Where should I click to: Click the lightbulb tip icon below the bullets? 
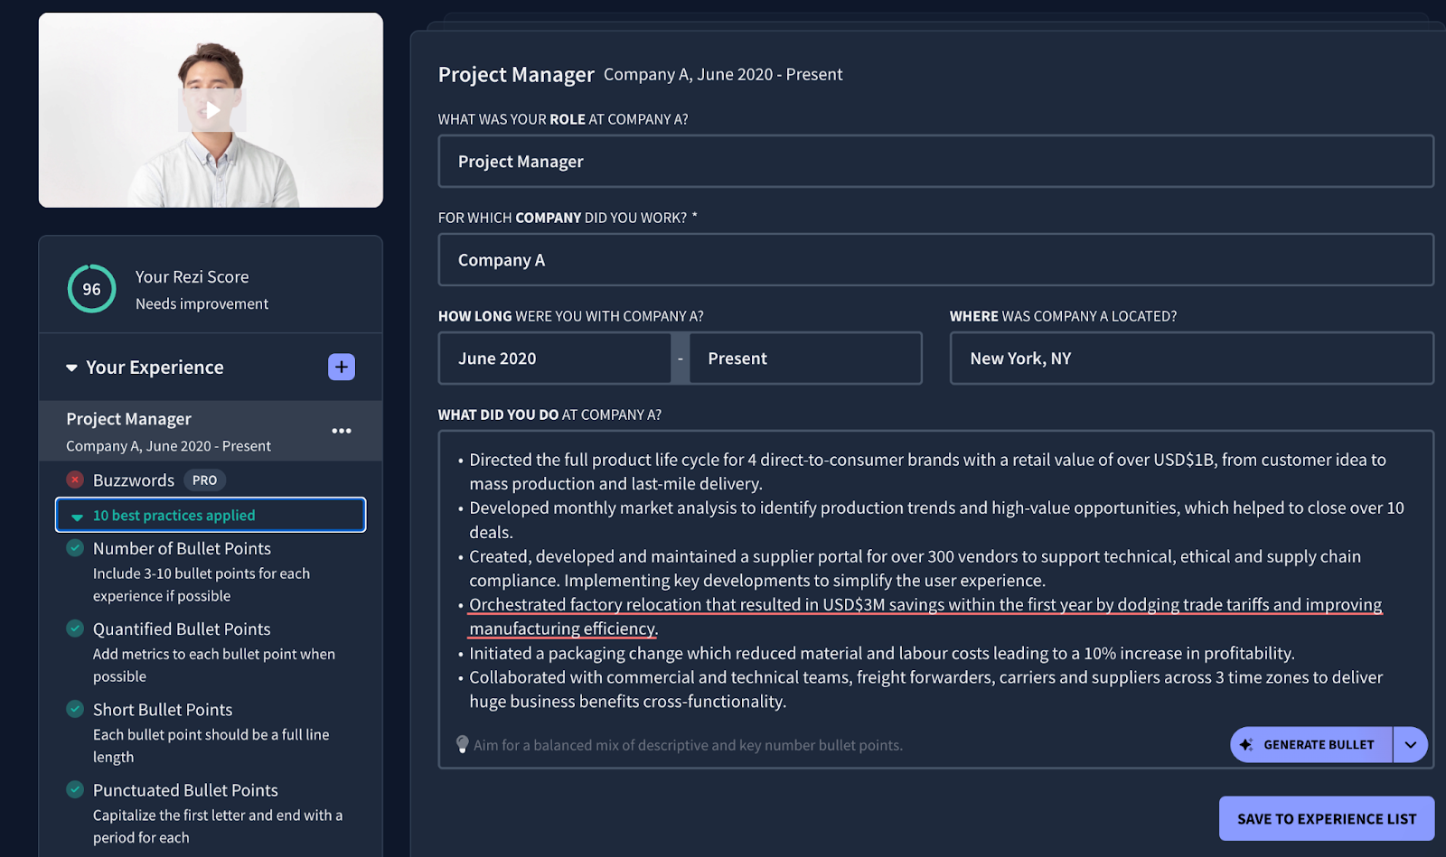click(x=462, y=745)
